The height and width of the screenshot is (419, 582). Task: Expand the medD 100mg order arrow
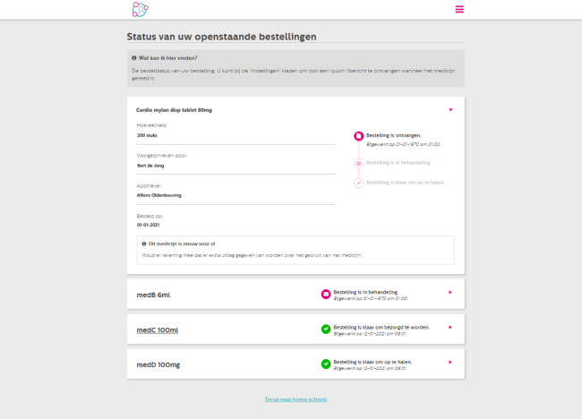[x=450, y=363]
